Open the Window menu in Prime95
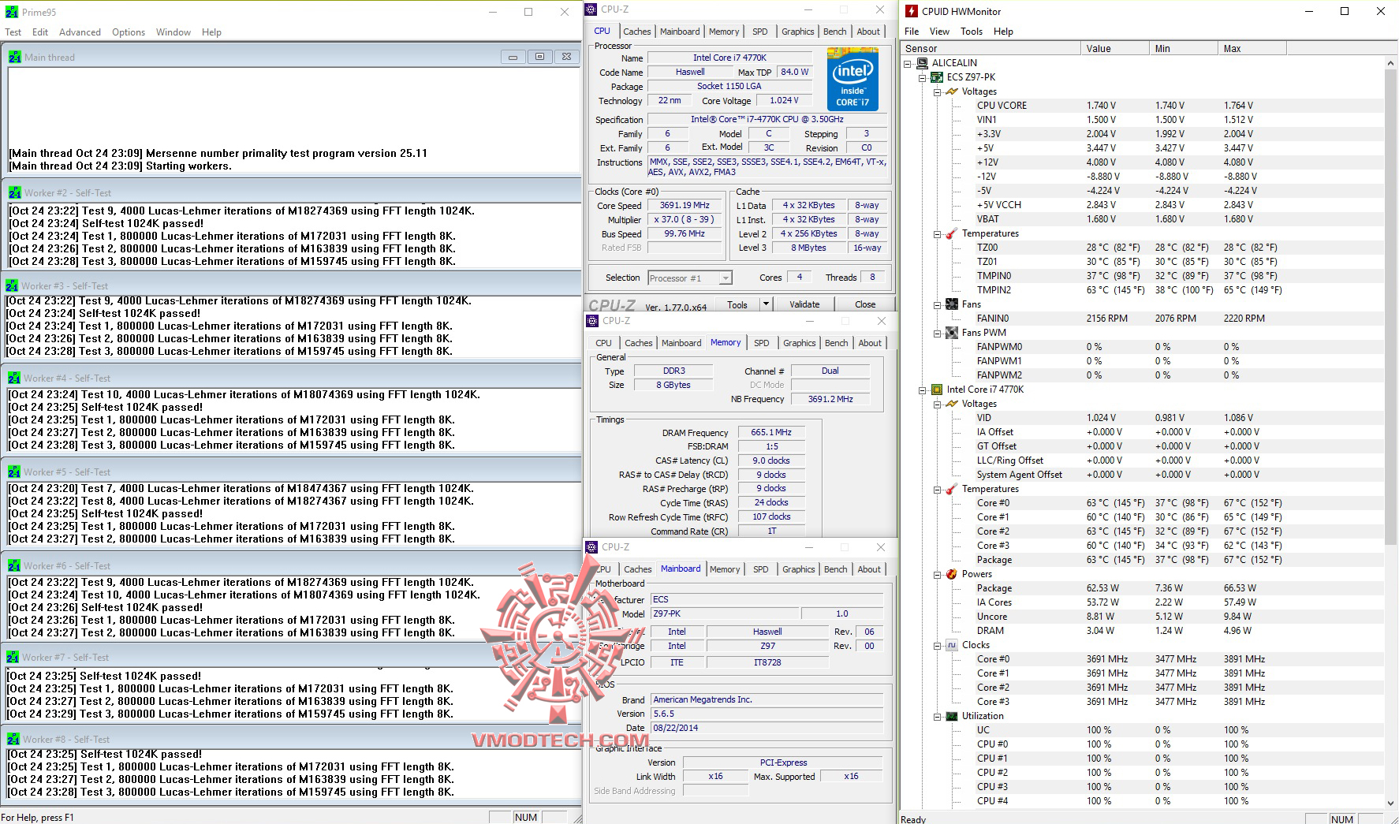The image size is (1399, 824). [173, 32]
